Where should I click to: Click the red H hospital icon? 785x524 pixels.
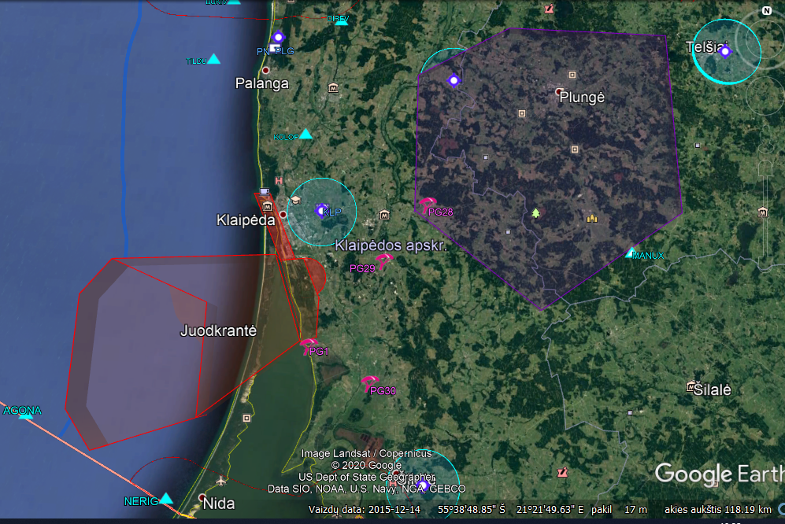[x=279, y=181]
